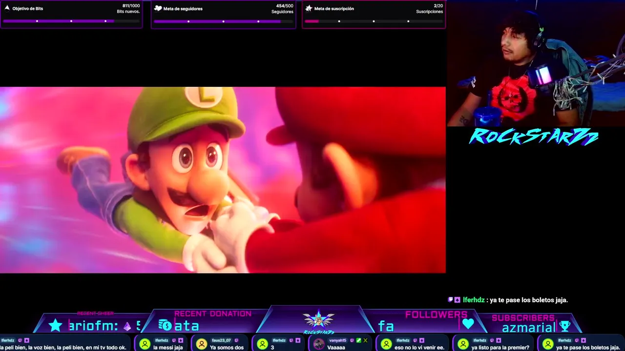Click the Meta de suscripción progress bar
Screen dimensions: 625x351
[x=374, y=21]
